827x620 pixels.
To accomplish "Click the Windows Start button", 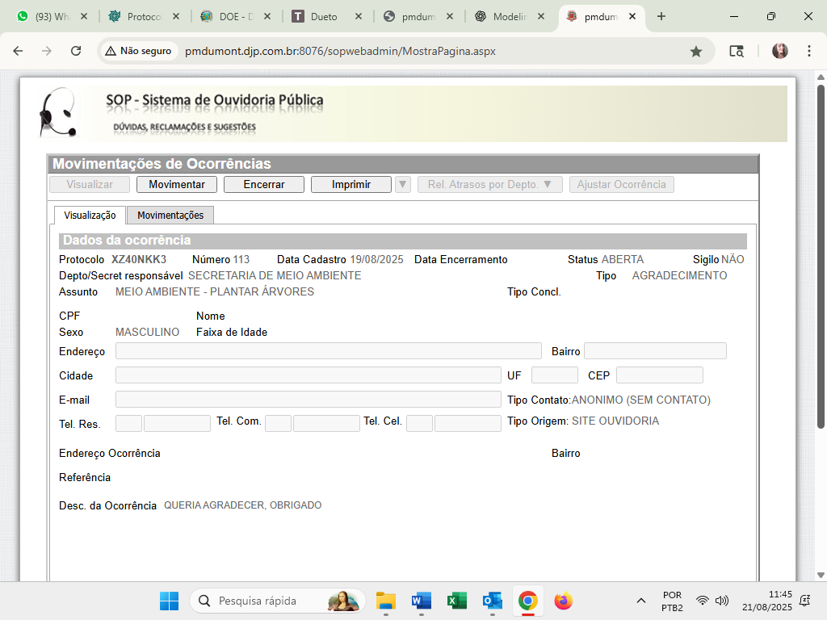I will pos(169,601).
